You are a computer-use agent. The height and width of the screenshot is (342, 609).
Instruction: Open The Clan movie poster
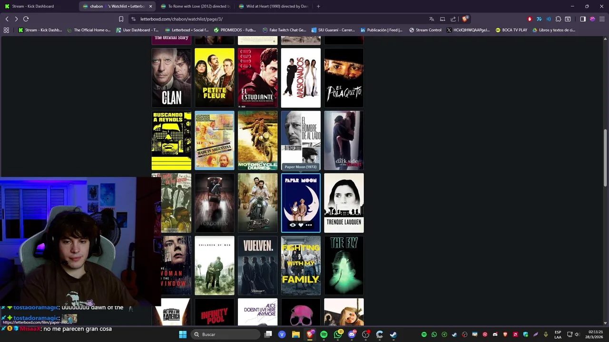(171, 78)
